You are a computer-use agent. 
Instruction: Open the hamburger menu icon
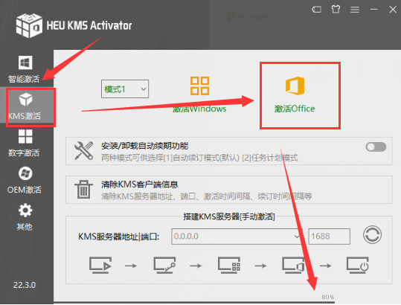[x=355, y=10]
